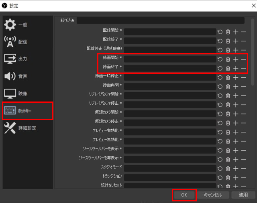Click the minus icon next to 録画再開
257x203 pixels.
click(x=243, y=86)
